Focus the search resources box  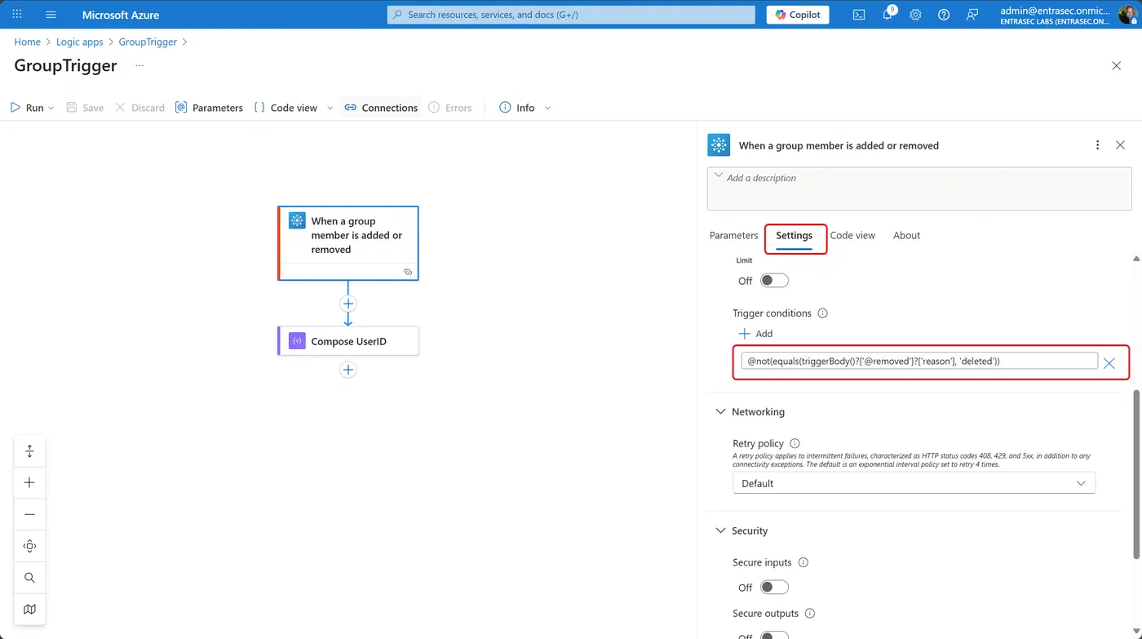point(571,15)
